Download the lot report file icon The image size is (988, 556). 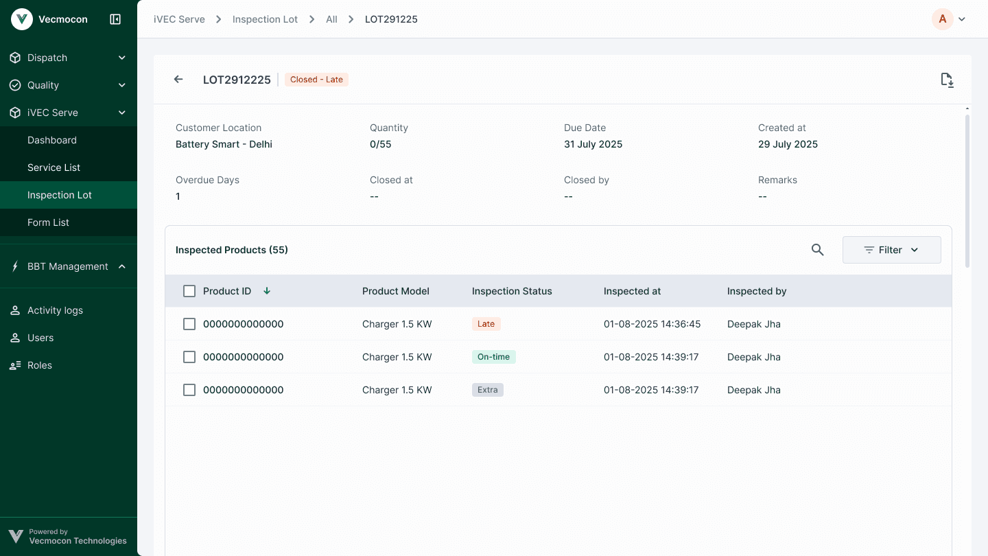point(947,80)
